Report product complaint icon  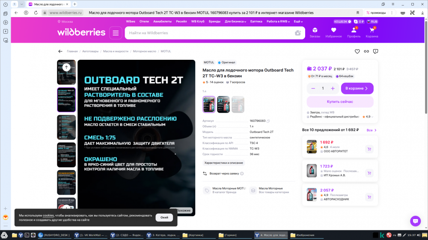click(x=376, y=52)
